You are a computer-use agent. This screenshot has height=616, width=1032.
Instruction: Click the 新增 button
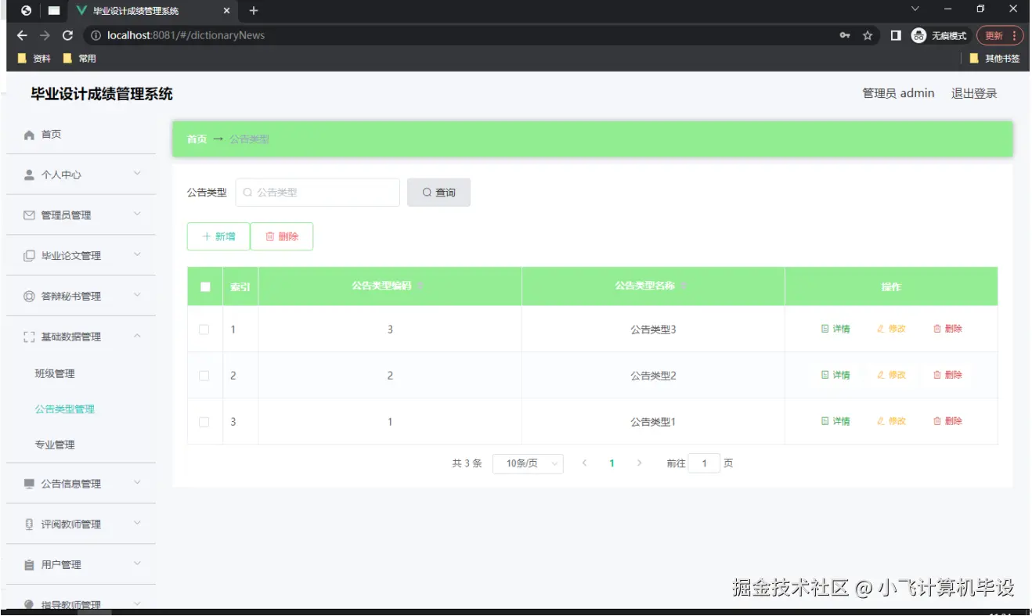coord(218,236)
